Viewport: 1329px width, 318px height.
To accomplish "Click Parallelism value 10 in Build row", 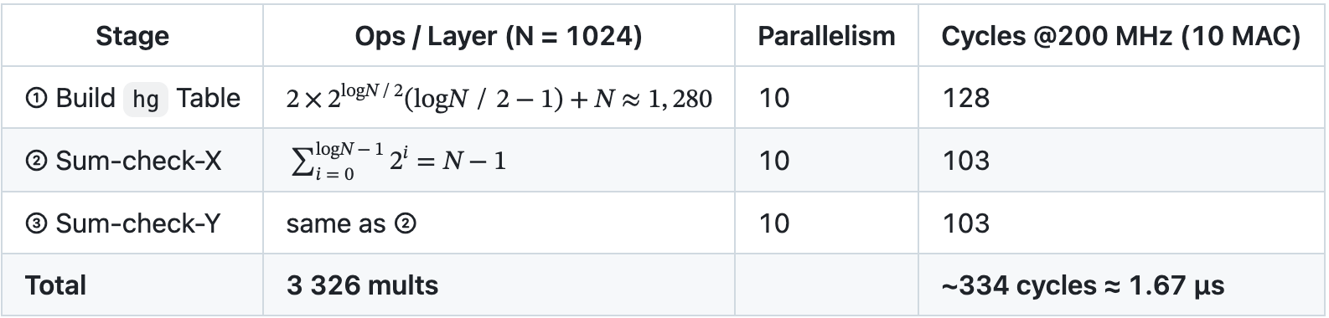I will coord(774,98).
